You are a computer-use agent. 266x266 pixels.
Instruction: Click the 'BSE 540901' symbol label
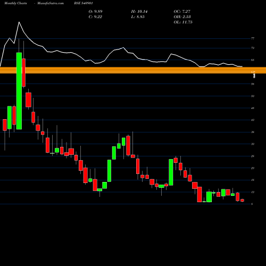point(84,3)
